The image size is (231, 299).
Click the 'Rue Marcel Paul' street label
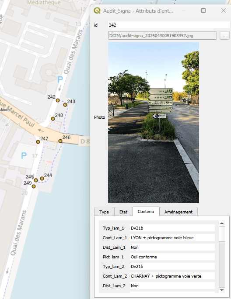coord(17,113)
